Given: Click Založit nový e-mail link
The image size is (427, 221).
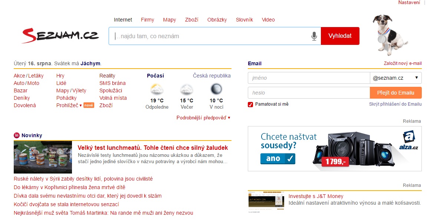Looking at the screenshot, I should (x=403, y=63).
